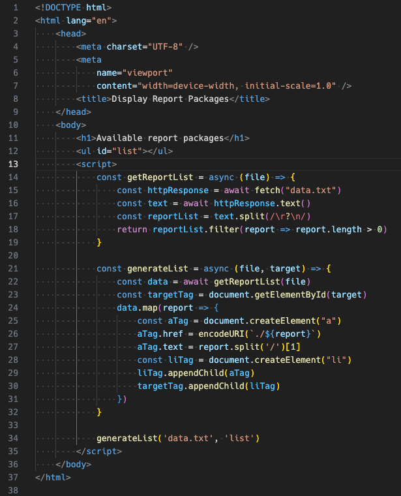Click the closing brace on line 19
Image resolution: width=401 pixels, height=496 pixels.
(x=99, y=243)
